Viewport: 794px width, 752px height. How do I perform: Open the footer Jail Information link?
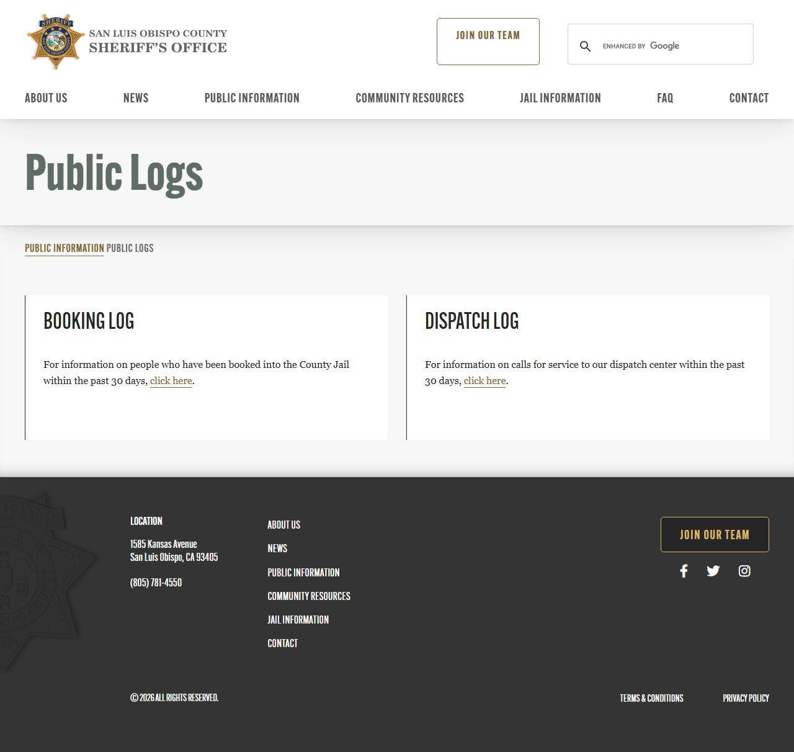pos(298,620)
